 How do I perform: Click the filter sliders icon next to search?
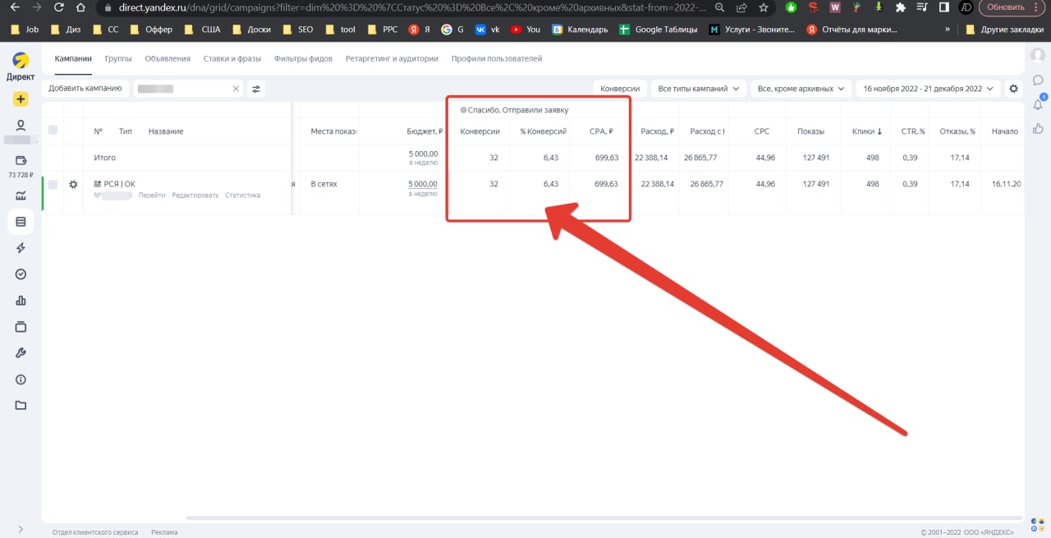[256, 89]
